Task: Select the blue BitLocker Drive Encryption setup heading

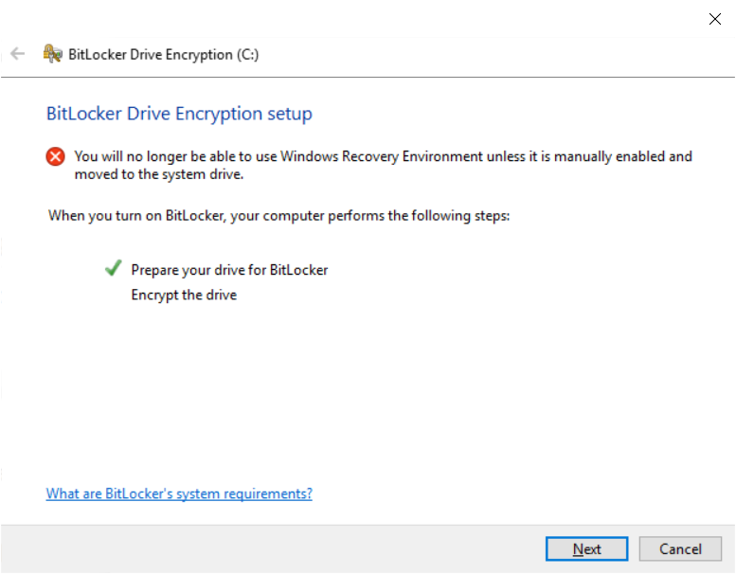Action: pyautogui.click(x=179, y=114)
